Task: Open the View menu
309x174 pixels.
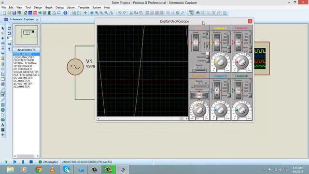Action: coord(19,8)
